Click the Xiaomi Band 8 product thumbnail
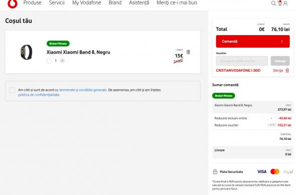 (26, 52)
